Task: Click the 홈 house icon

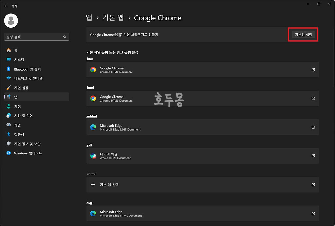Action: (x=9, y=50)
